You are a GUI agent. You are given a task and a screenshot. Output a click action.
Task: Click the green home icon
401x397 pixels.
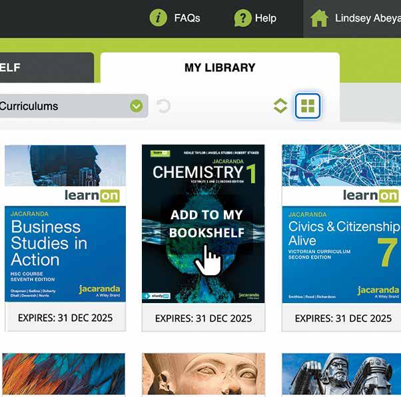(319, 18)
